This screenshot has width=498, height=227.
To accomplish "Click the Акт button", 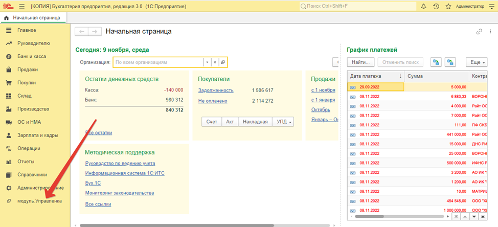I will tap(230, 122).
